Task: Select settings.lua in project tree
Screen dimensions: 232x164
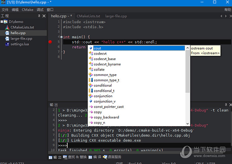Action: [20, 44]
